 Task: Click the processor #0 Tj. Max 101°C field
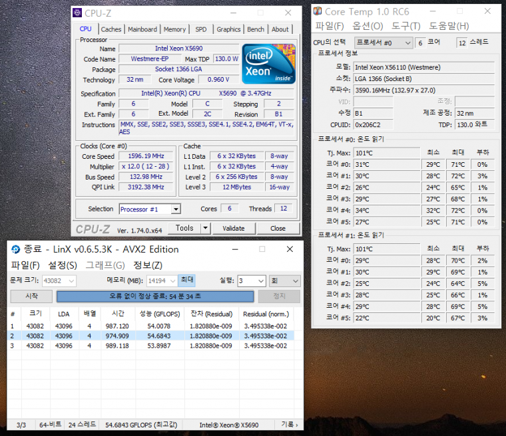[387, 153]
